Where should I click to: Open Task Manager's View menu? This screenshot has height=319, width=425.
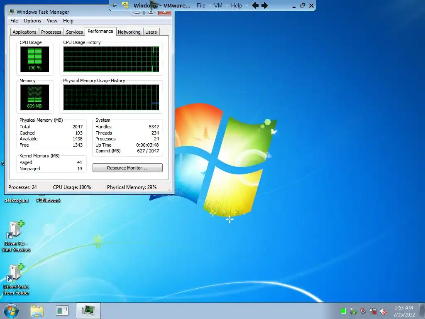coord(52,21)
